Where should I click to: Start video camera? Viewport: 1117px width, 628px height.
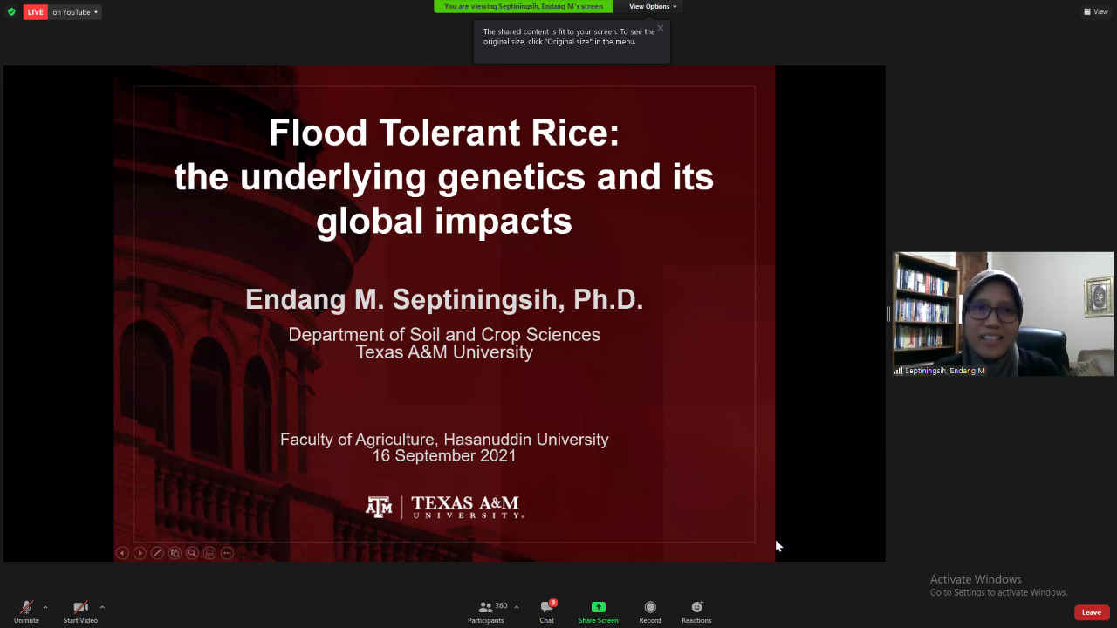point(80,611)
